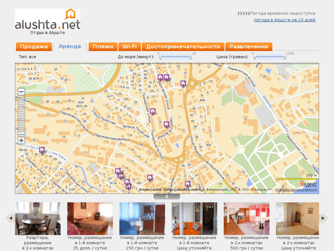Open the Продажа tab
The width and height of the screenshot is (334, 251).
pos(34,47)
